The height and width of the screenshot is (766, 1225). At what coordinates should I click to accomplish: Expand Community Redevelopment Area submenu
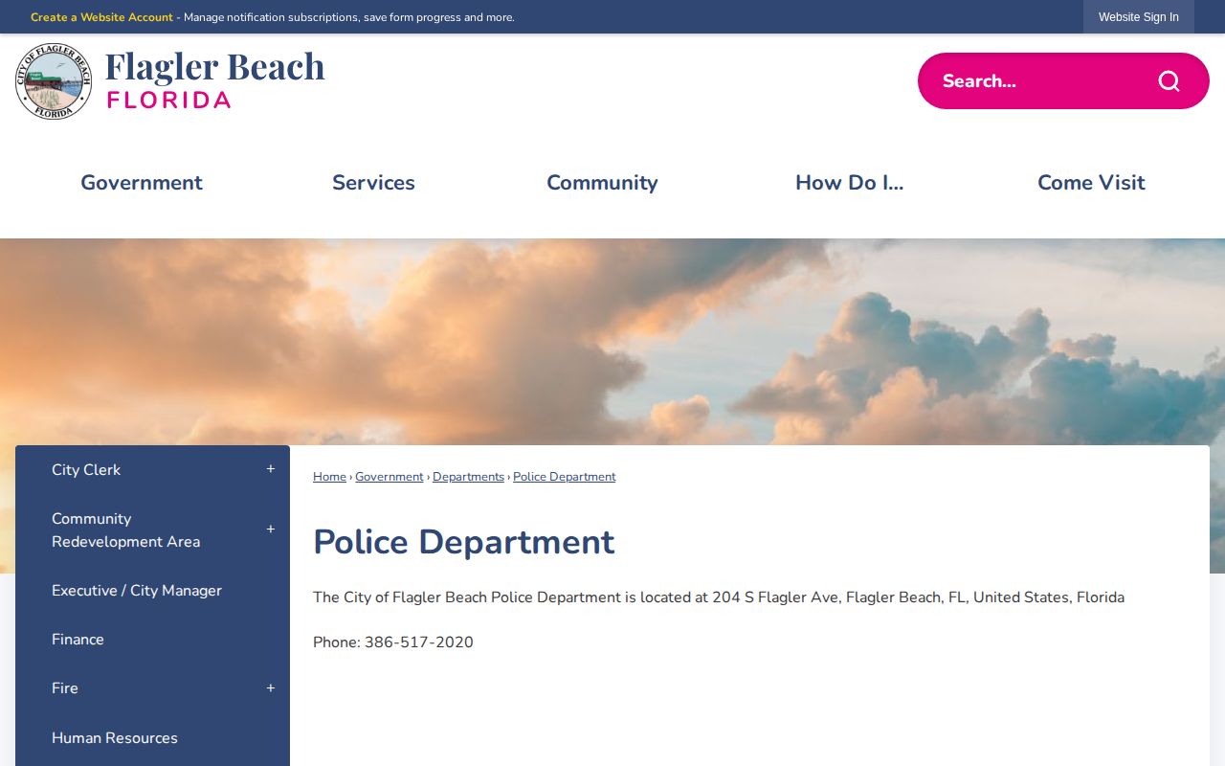coord(271,529)
